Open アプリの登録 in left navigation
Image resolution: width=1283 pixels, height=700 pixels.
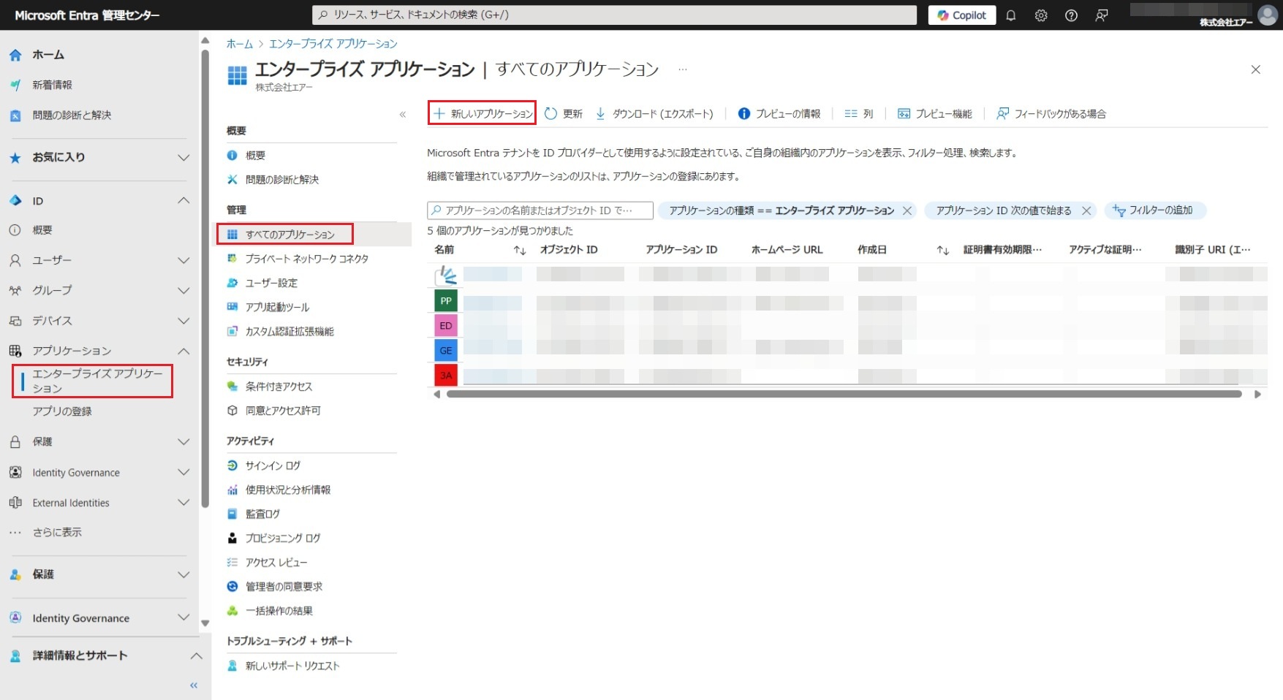(x=62, y=411)
